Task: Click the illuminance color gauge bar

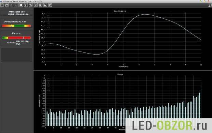Action: pyautogui.click(x=16, y=26)
